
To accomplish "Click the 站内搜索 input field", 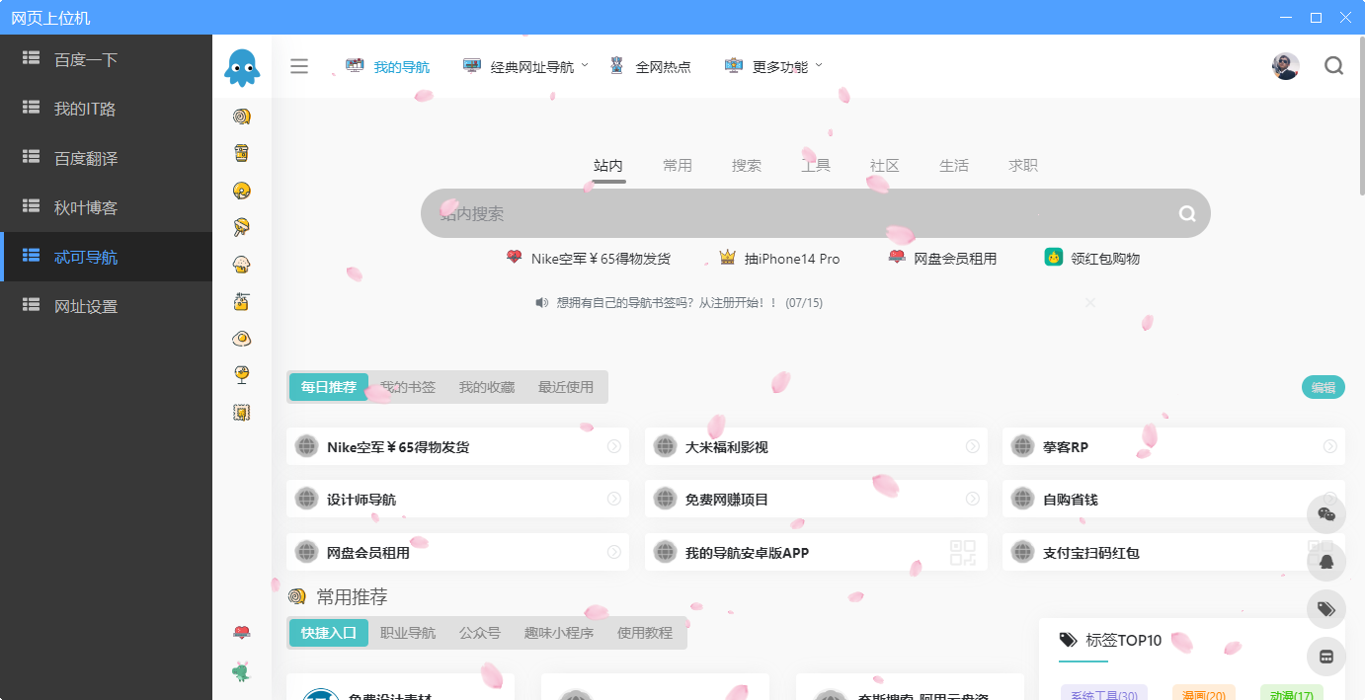I will coord(790,214).
